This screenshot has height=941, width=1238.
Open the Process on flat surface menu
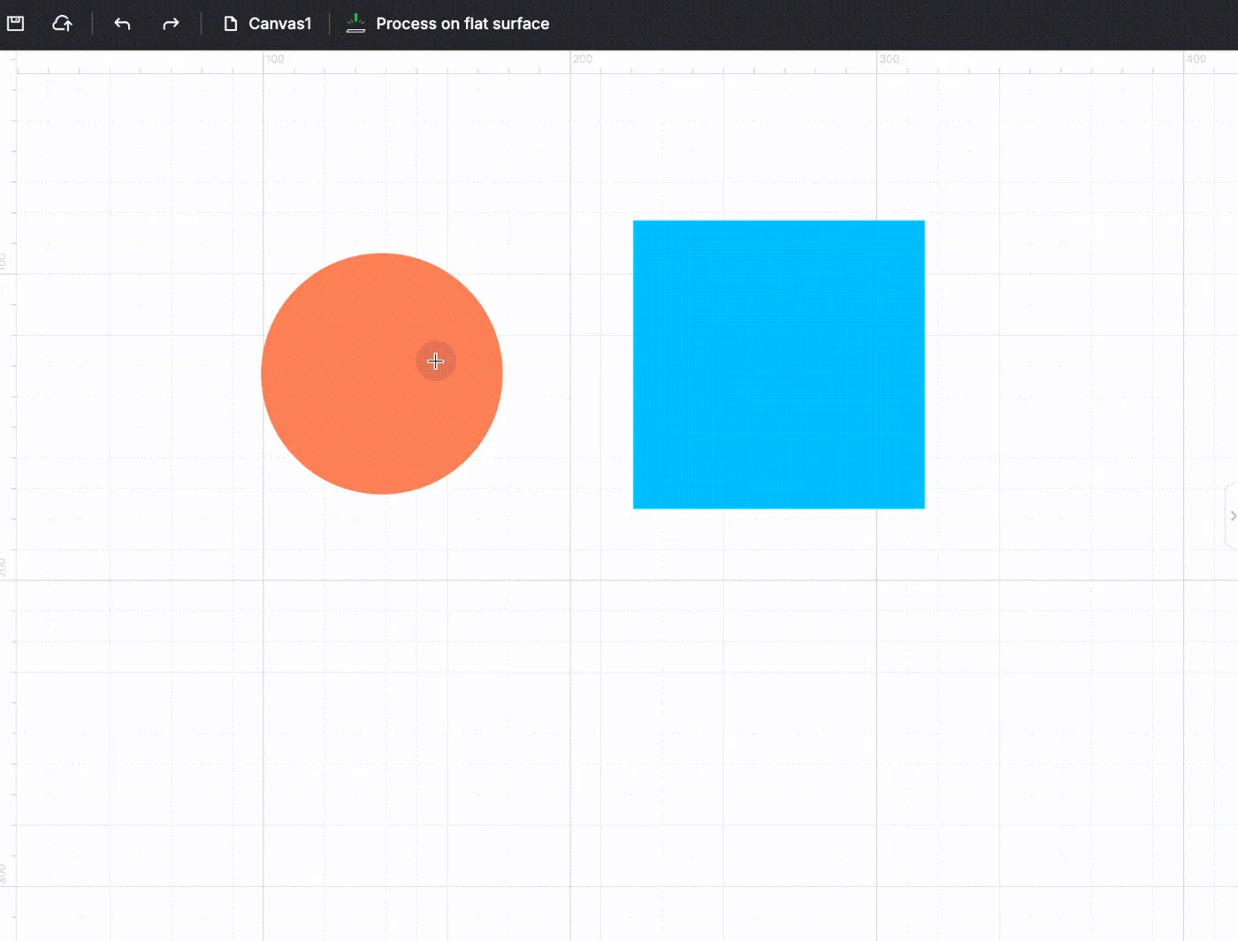click(462, 24)
